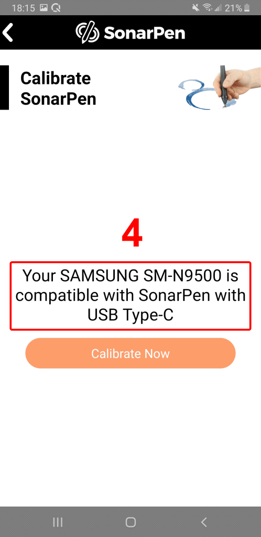The width and height of the screenshot is (261, 537).
Task: Tap the hand drawing pen illustration
Action: click(219, 88)
